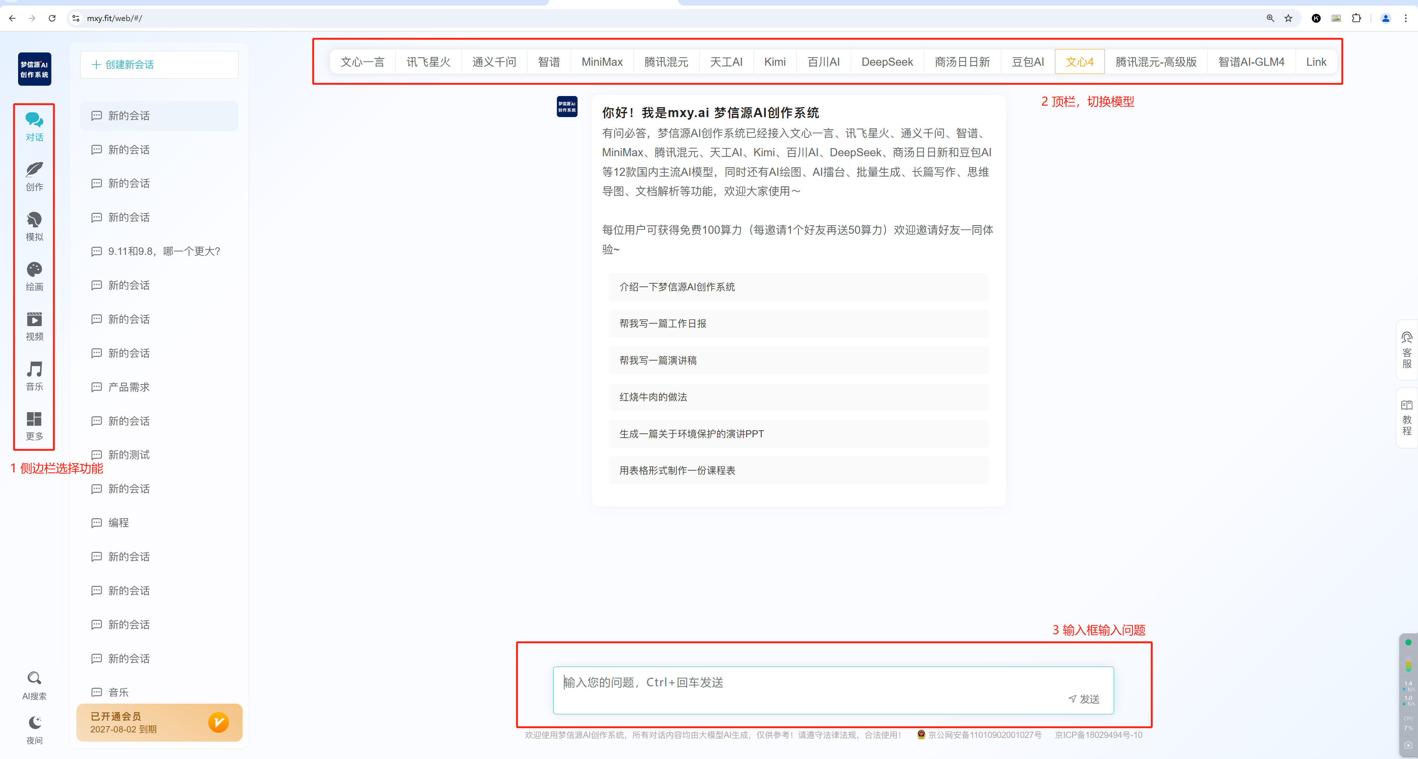Viewport: 1418px width, 759px height.
Task: Open the 创作 feather icon in sidebar
Action: [x=34, y=170]
